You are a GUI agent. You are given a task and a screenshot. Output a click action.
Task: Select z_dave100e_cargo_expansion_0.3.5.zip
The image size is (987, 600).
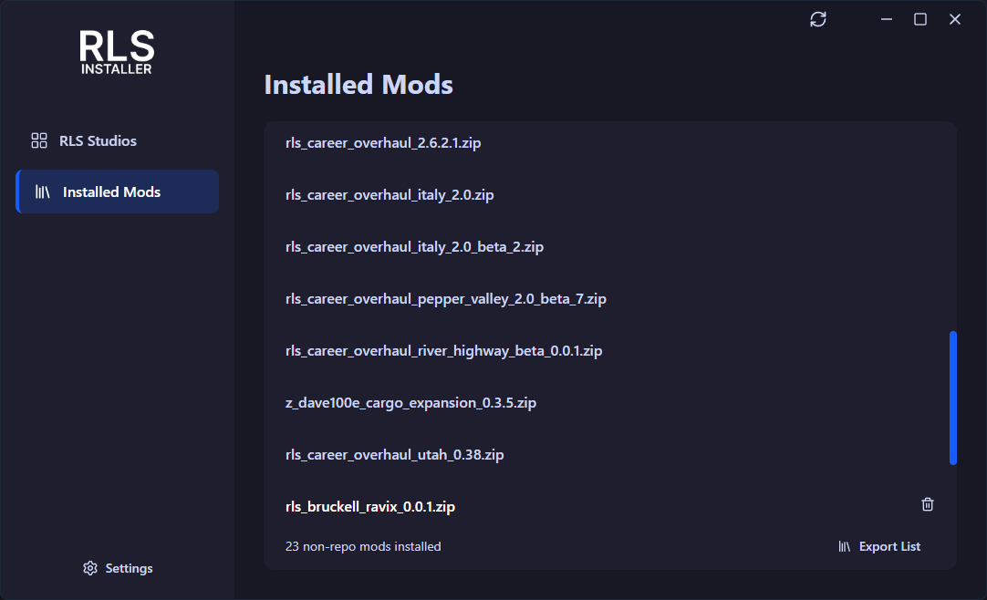410,402
